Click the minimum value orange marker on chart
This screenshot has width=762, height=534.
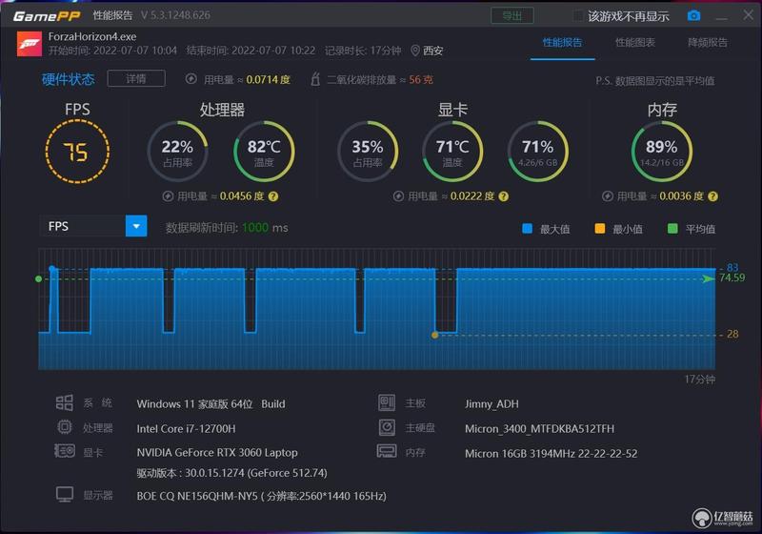click(435, 335)
